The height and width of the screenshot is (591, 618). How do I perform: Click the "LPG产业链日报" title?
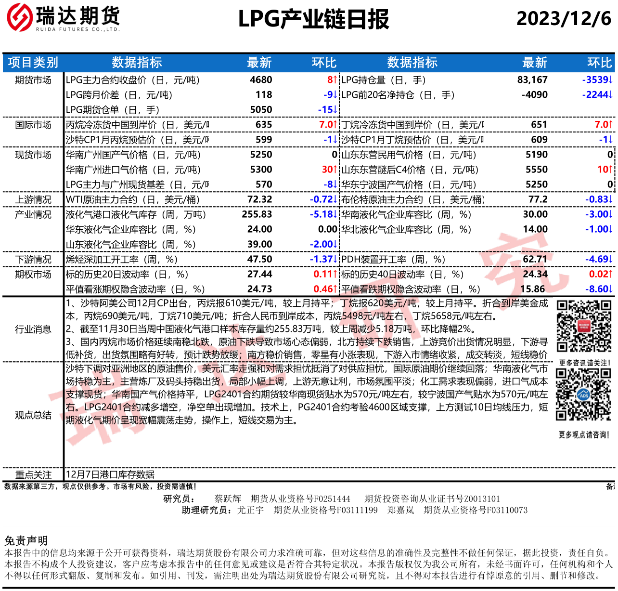[313, 20]
